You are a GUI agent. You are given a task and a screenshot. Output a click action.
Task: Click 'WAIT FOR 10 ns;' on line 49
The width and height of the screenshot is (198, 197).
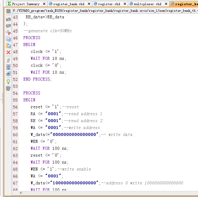pos(48,59)
